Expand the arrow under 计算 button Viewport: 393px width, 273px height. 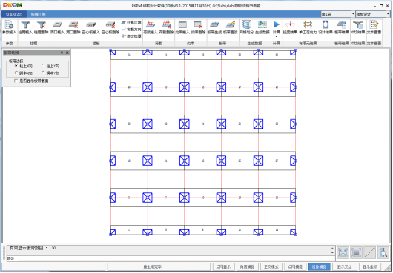click(x=277, y=37)
